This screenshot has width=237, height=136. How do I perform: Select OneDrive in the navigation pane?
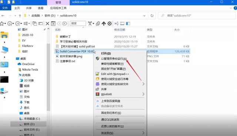coord(28,64)
